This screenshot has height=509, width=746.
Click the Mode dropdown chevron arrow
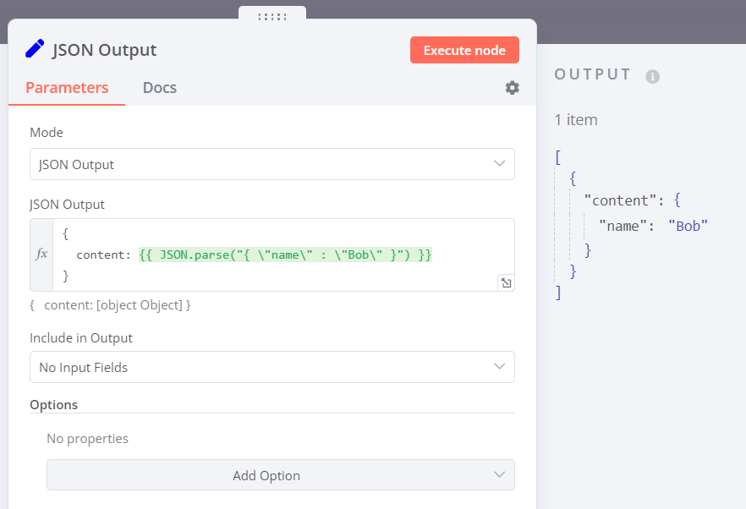(499, 164)
